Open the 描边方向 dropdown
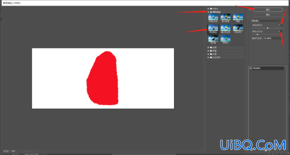290x155 pixels. pyautogui.click(x=273, y=38)
